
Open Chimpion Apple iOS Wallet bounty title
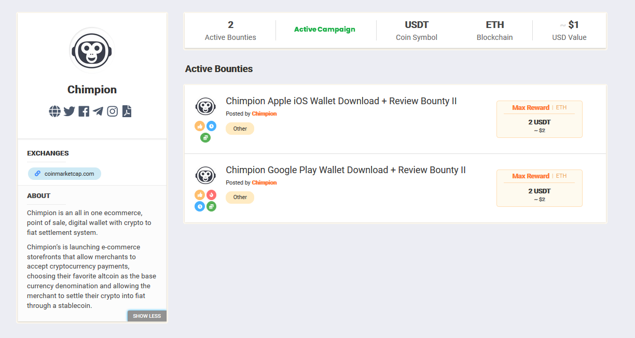[341, 101]
